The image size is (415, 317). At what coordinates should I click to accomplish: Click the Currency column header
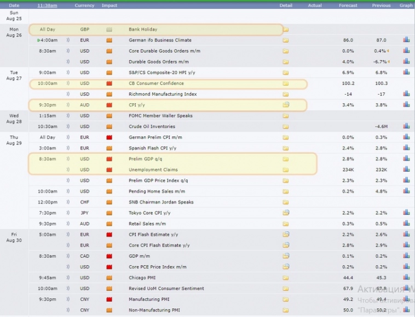84,5
